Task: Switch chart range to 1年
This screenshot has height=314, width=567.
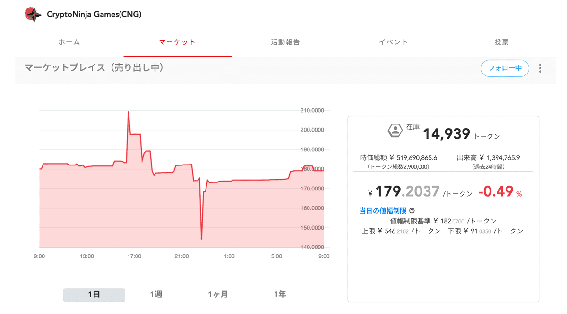Action: 280,295
